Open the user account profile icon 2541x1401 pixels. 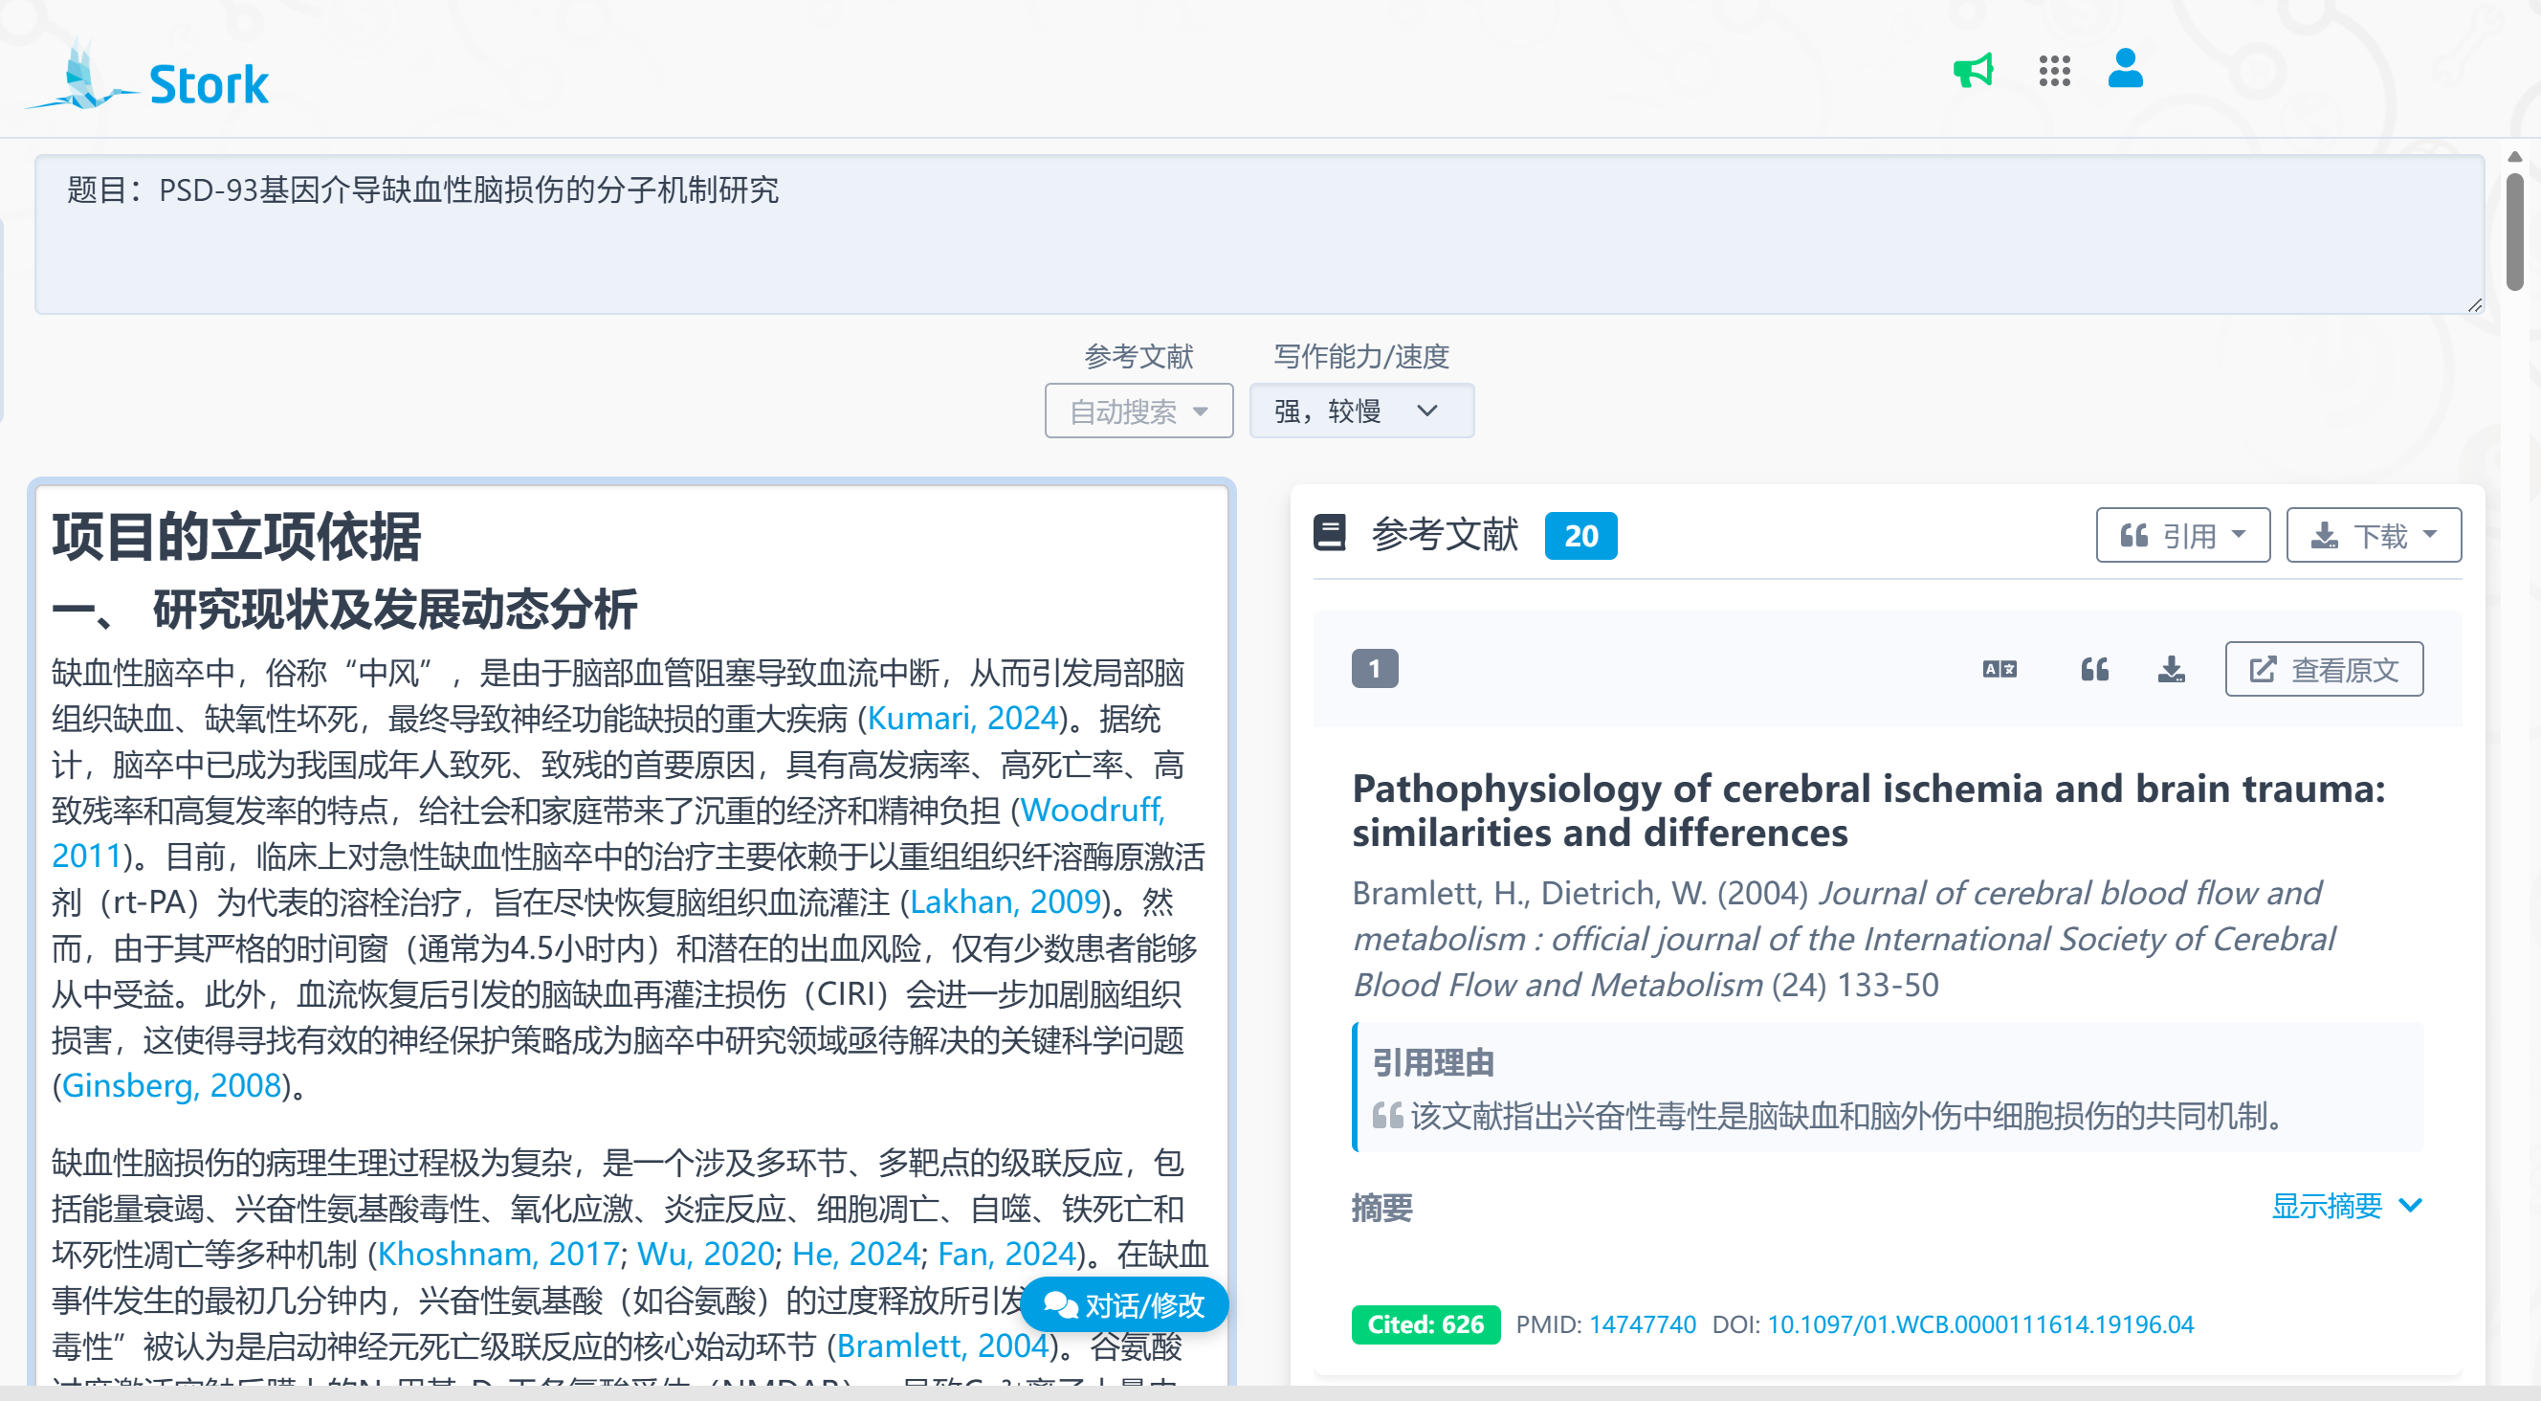coord(2125,69)
